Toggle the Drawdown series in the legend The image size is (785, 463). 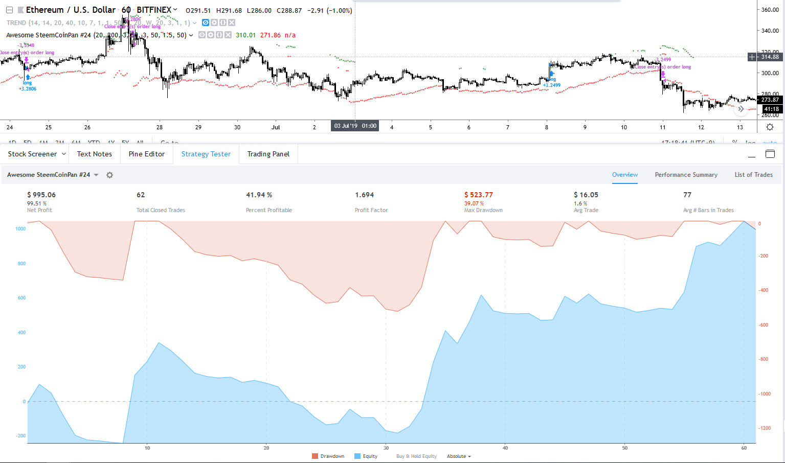[328, 456]
